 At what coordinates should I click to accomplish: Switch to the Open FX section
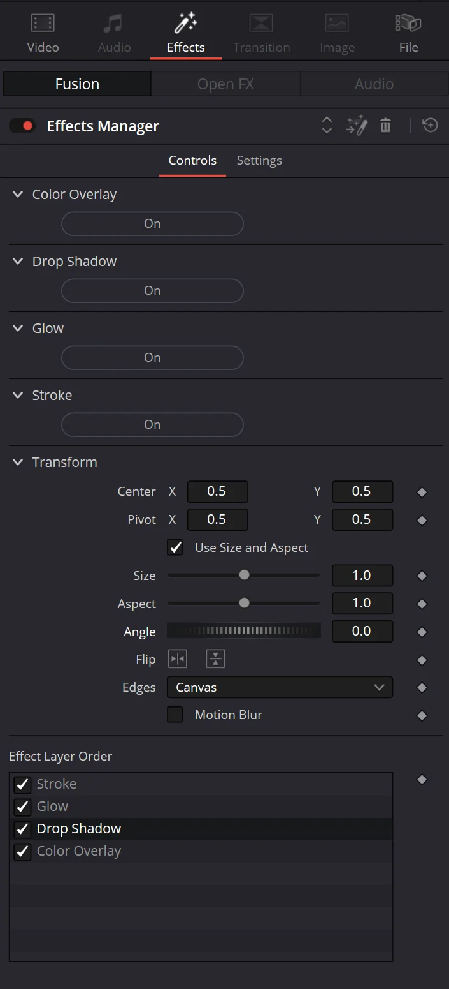point(225,84)
